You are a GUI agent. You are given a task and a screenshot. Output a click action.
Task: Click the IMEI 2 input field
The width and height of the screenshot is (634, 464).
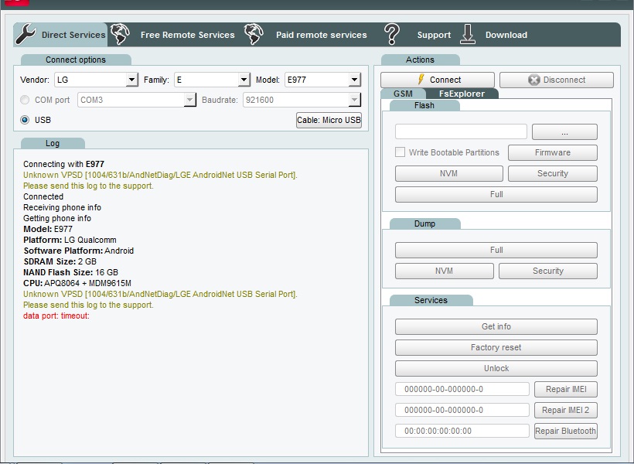coord(462,410)
